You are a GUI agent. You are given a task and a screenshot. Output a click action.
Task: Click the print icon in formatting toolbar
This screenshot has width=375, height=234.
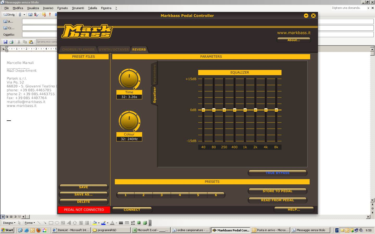(x=11, y=42)
